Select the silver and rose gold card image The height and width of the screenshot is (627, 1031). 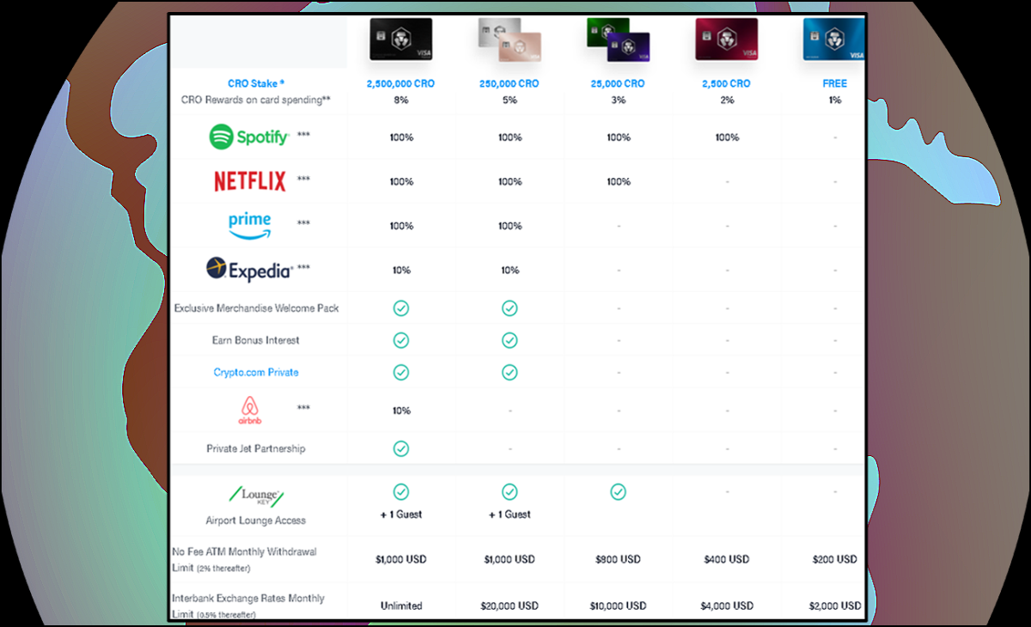tap(509, 40)
